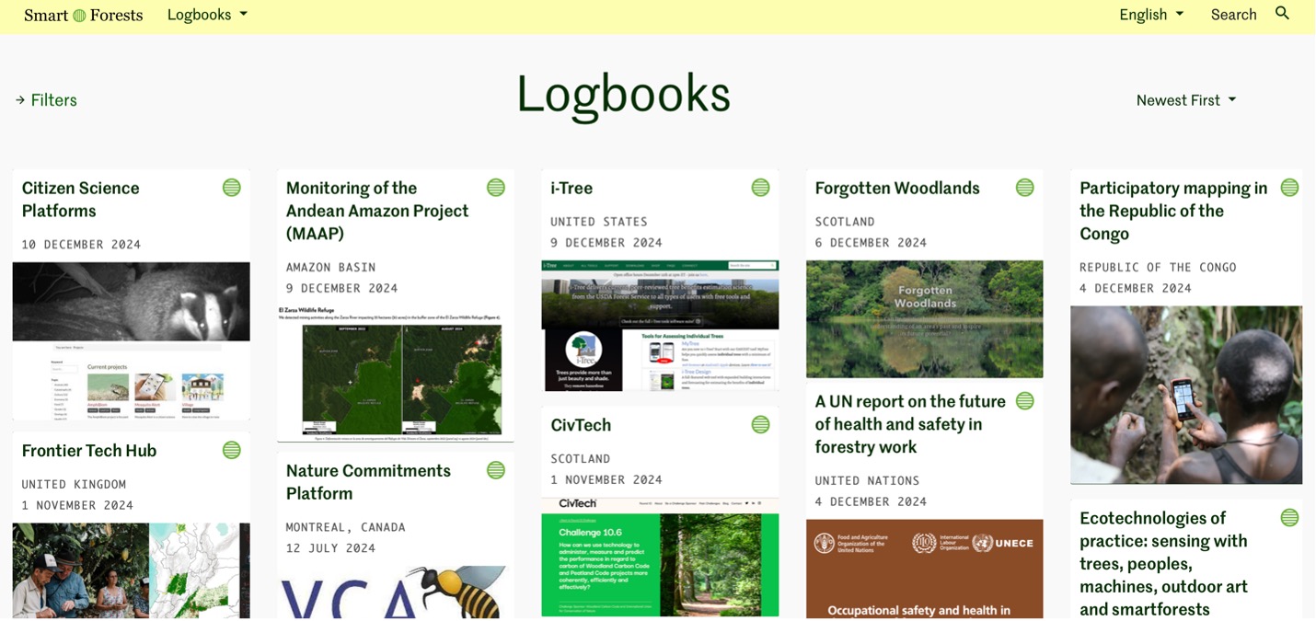Image resolution: width=1316 pixels, height=621 pixels.
Task: Click the green logbook icon on i-Tree card
Action: click(760, 188)
